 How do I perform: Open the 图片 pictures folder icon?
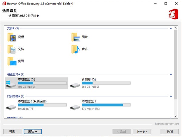(x=76, y=37)
